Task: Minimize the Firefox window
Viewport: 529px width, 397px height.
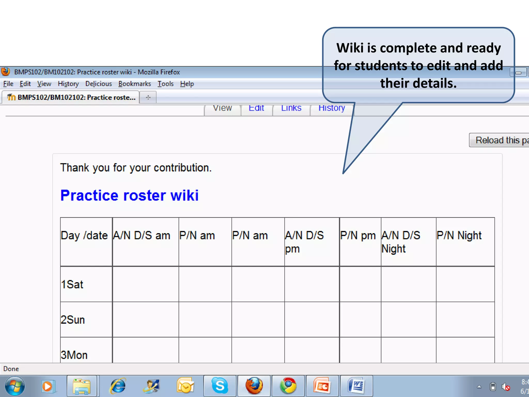Action: (x=518, y=72)
